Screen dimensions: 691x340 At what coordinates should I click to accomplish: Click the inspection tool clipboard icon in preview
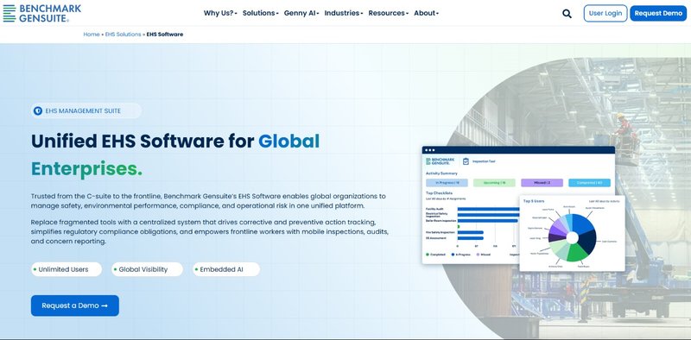pyautogui.click(x=466, y=161)
